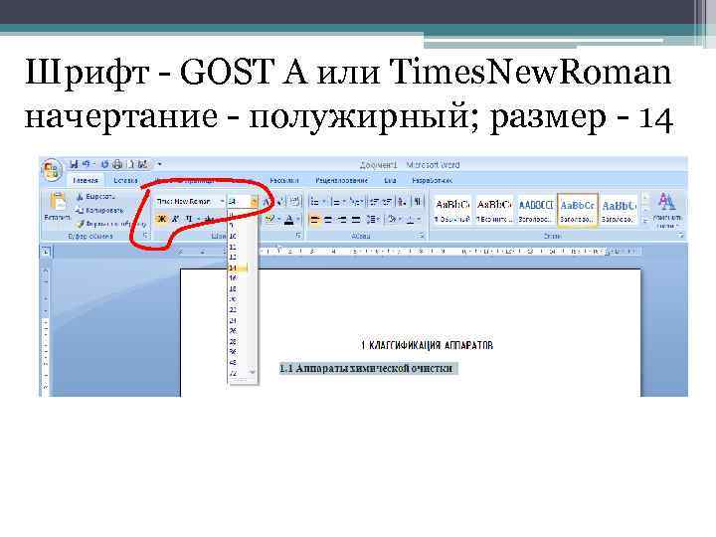
Task: Apply the Обычный style
Action: pos(452,211)
